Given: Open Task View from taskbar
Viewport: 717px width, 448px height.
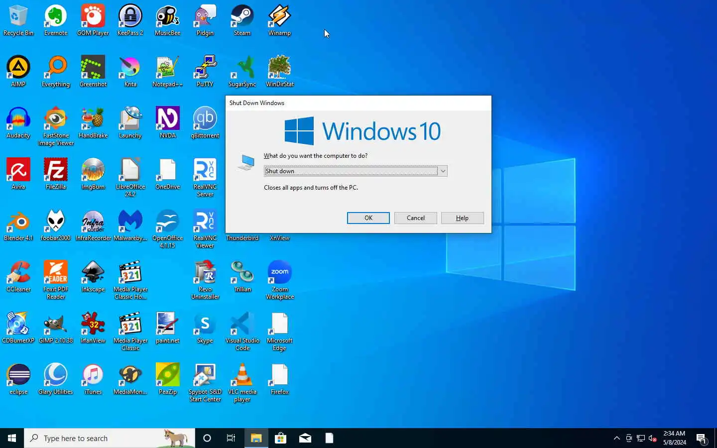Looking at the screenshot, I should click(231, 438).
